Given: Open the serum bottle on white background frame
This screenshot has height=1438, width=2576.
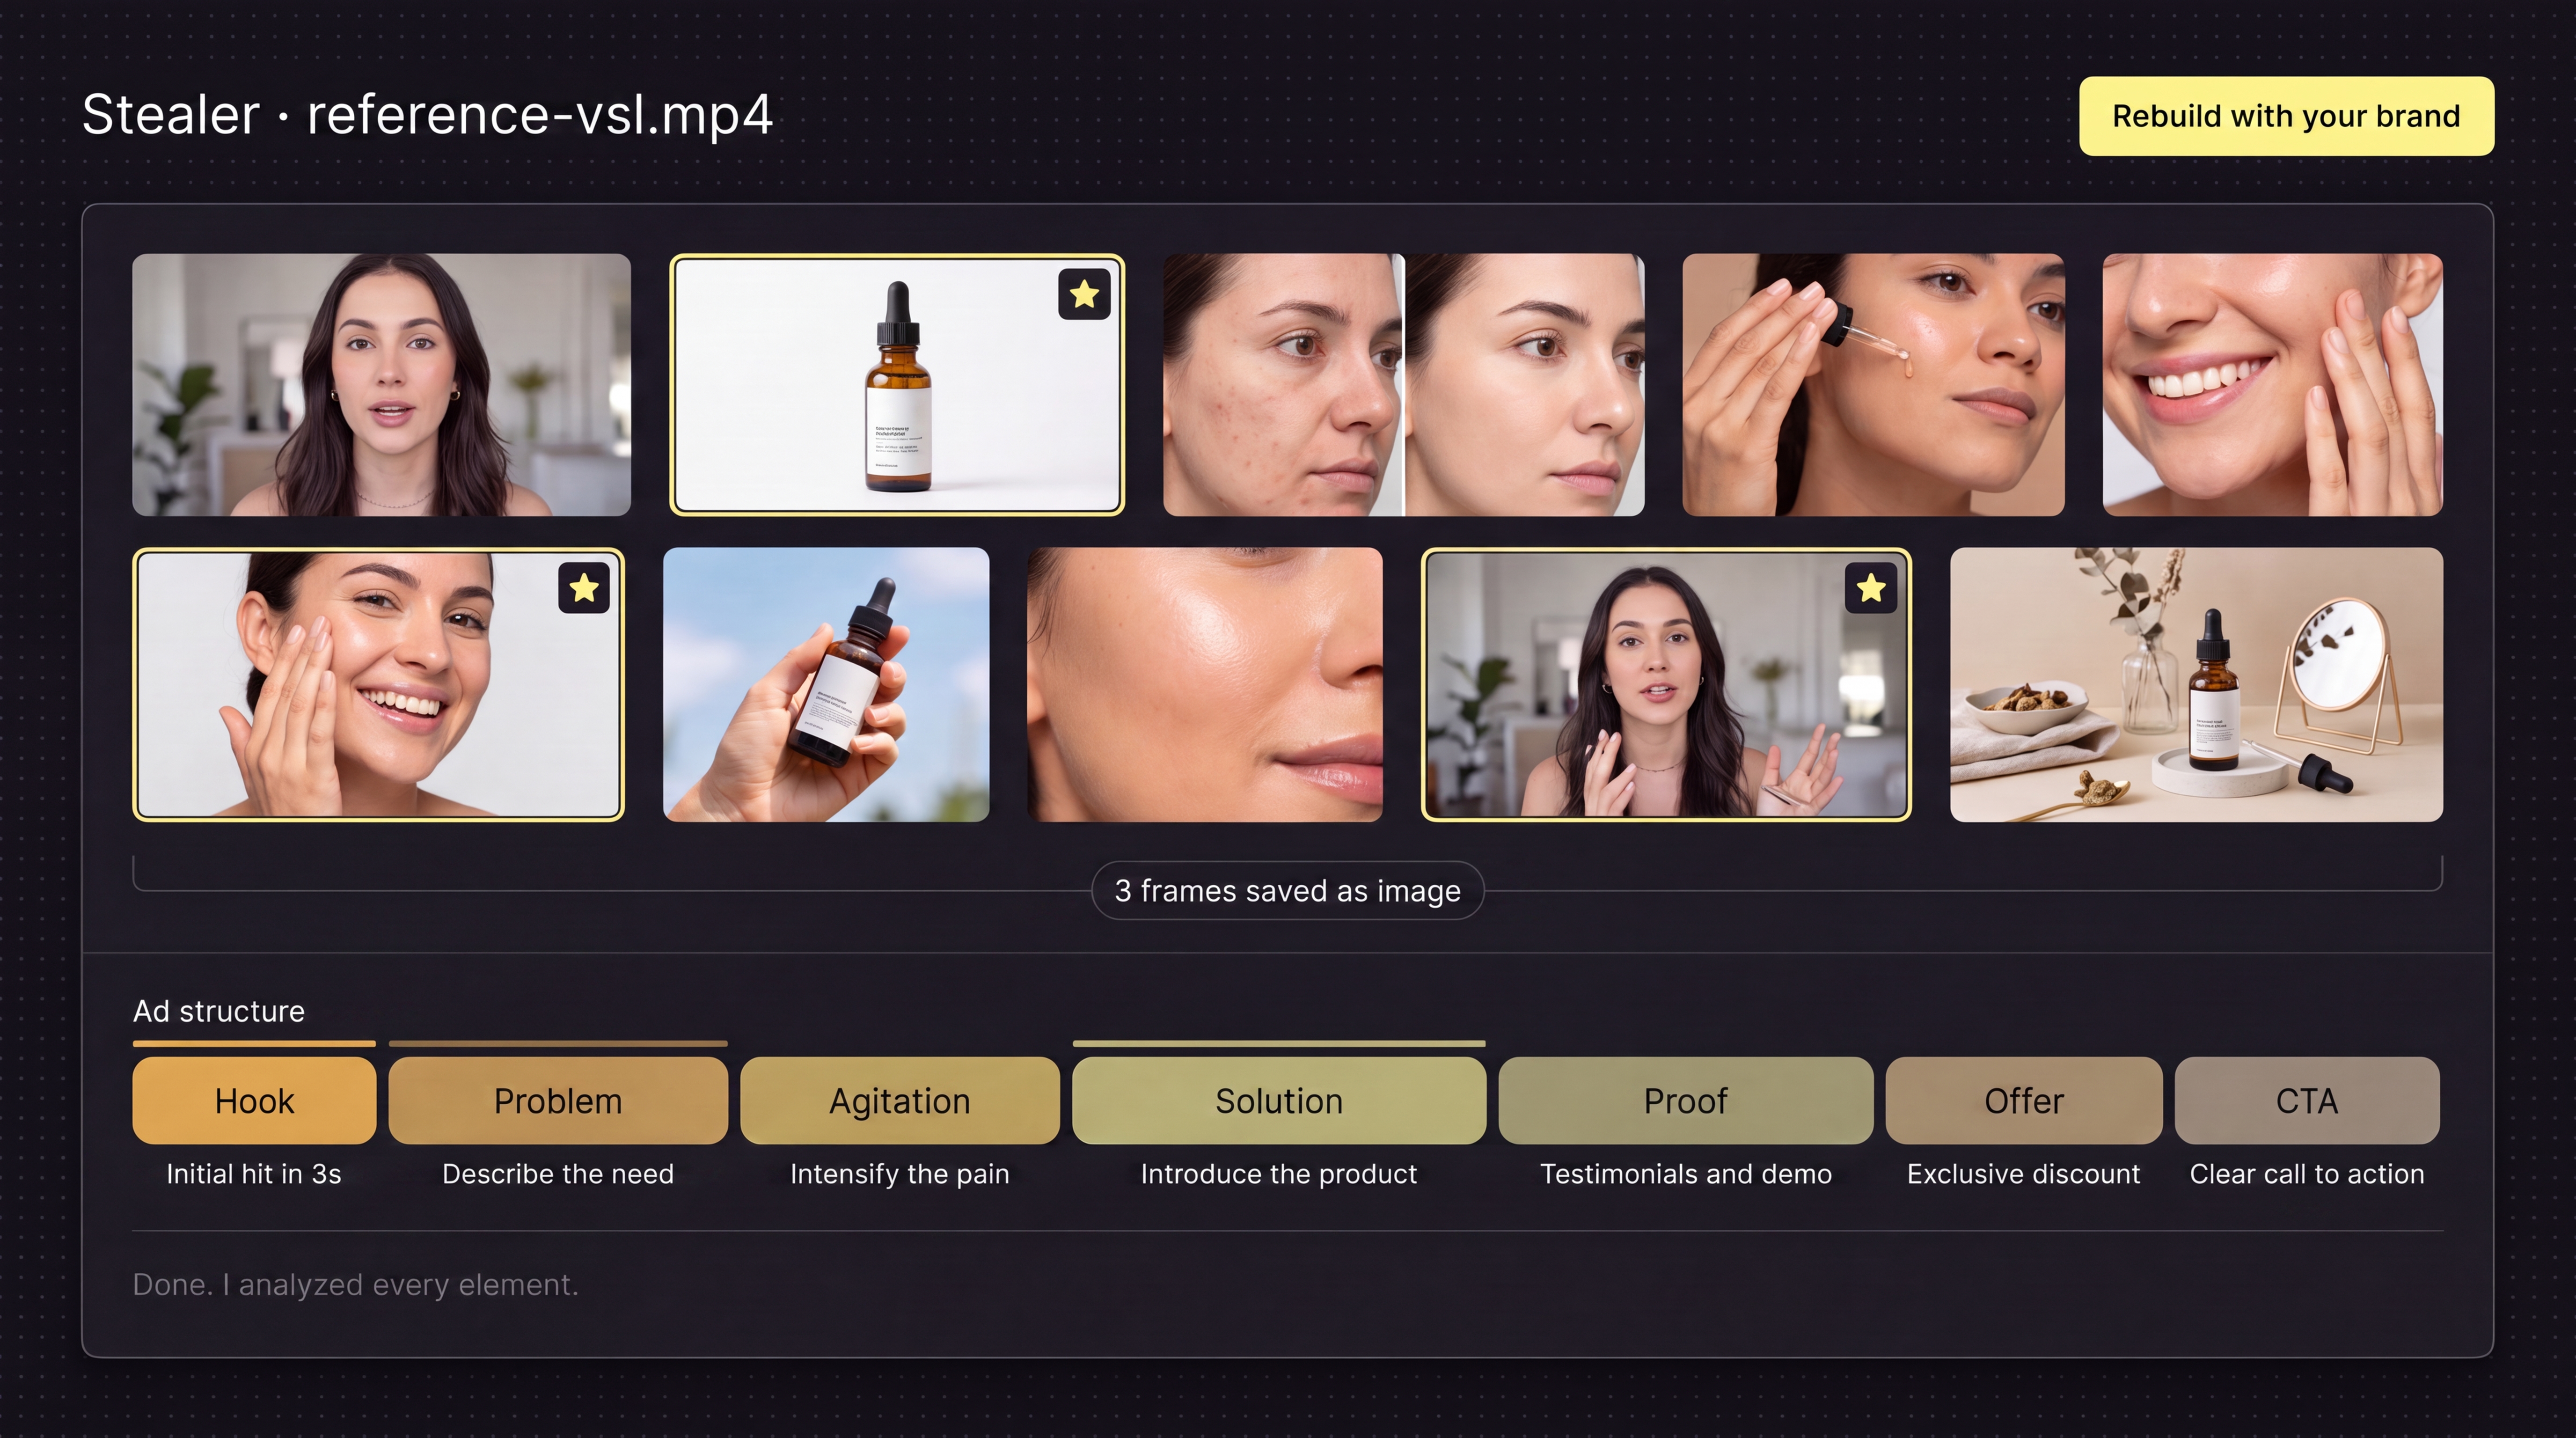Looking at the screenshot, I should click(x=897, y=385).
